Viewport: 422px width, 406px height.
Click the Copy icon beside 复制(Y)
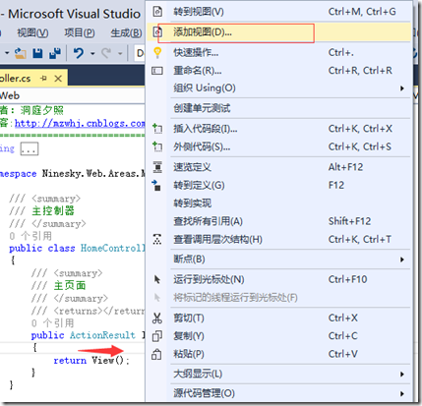point(157,336)
